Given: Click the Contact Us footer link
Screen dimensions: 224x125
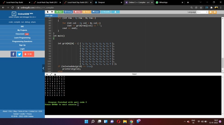Looking at the screenshot, I should pos(33,111).
